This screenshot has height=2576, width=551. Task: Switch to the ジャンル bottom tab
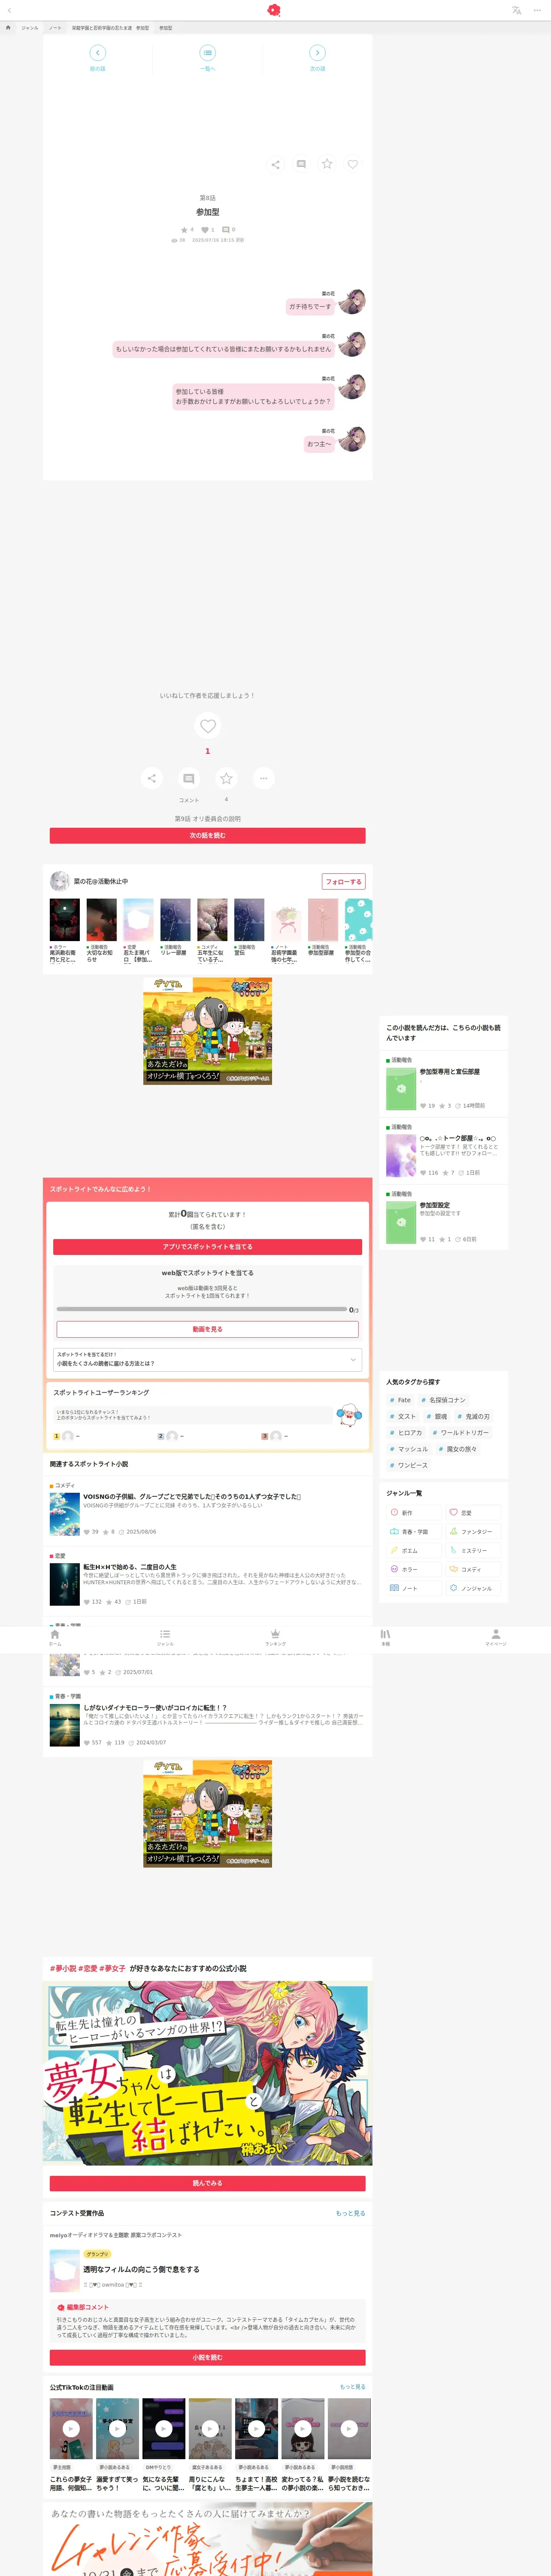pos(165,1638)
